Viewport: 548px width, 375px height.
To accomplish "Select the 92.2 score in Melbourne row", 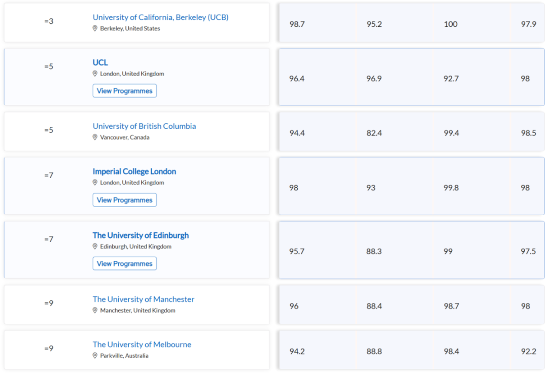I will click(x=528, y=352).
